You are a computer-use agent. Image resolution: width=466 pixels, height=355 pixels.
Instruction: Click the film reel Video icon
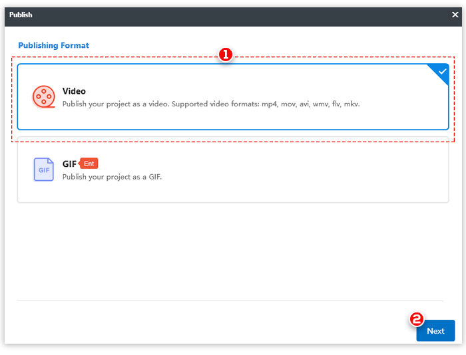pyautogui.click(x=44, y=97)
